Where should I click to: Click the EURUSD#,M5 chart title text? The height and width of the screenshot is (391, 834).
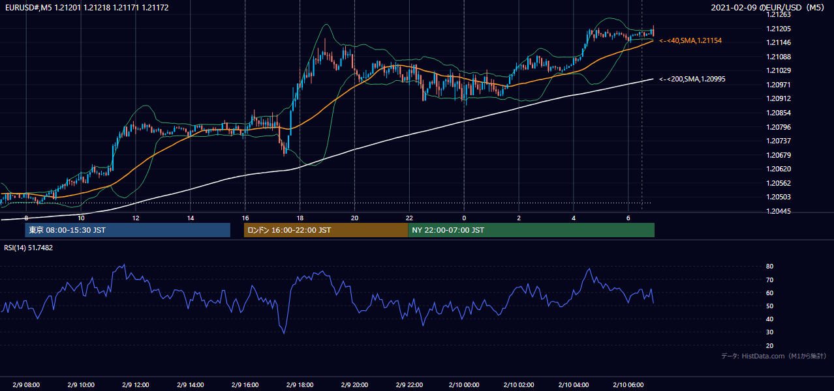(86, 7)
